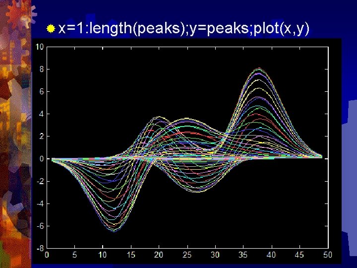
Task: Click the yellow bullet before the title
Action: (51, 29)
